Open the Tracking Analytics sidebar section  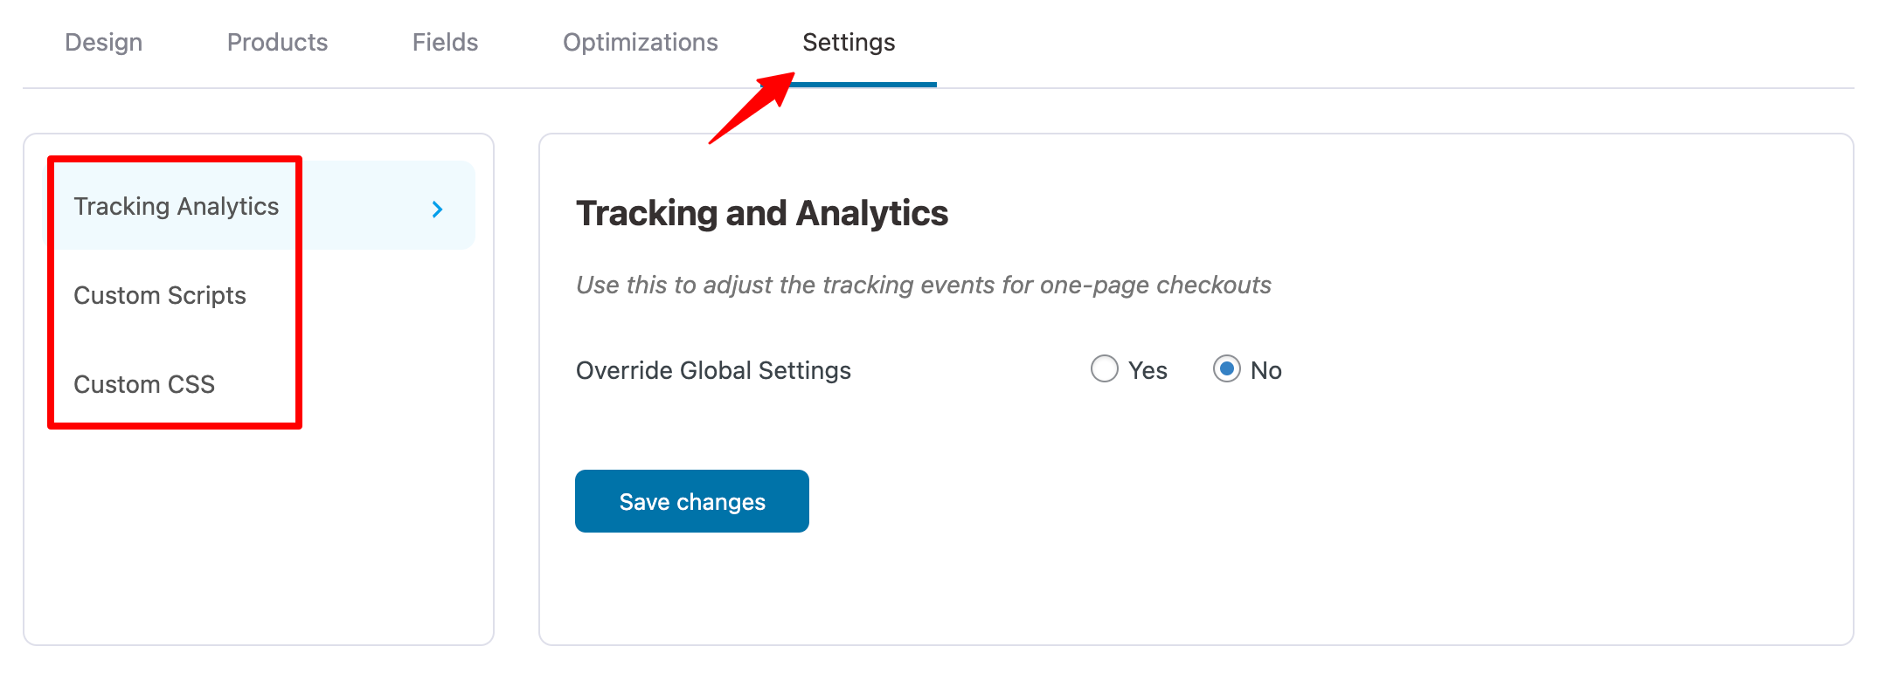click(177, 206)
